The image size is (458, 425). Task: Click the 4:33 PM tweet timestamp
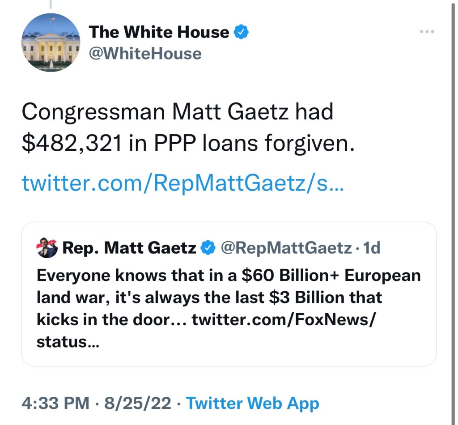(x=55, y=403)
